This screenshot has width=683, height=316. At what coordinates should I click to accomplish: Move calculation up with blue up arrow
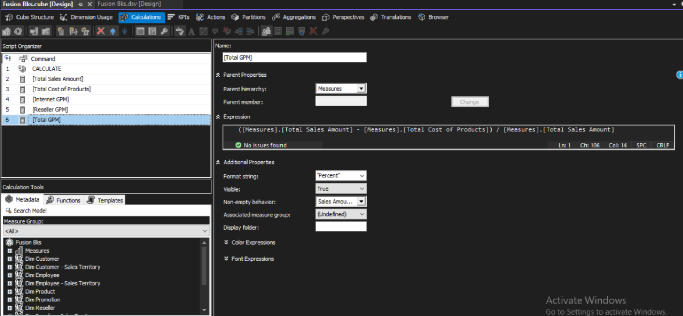[x=113, y=31]
